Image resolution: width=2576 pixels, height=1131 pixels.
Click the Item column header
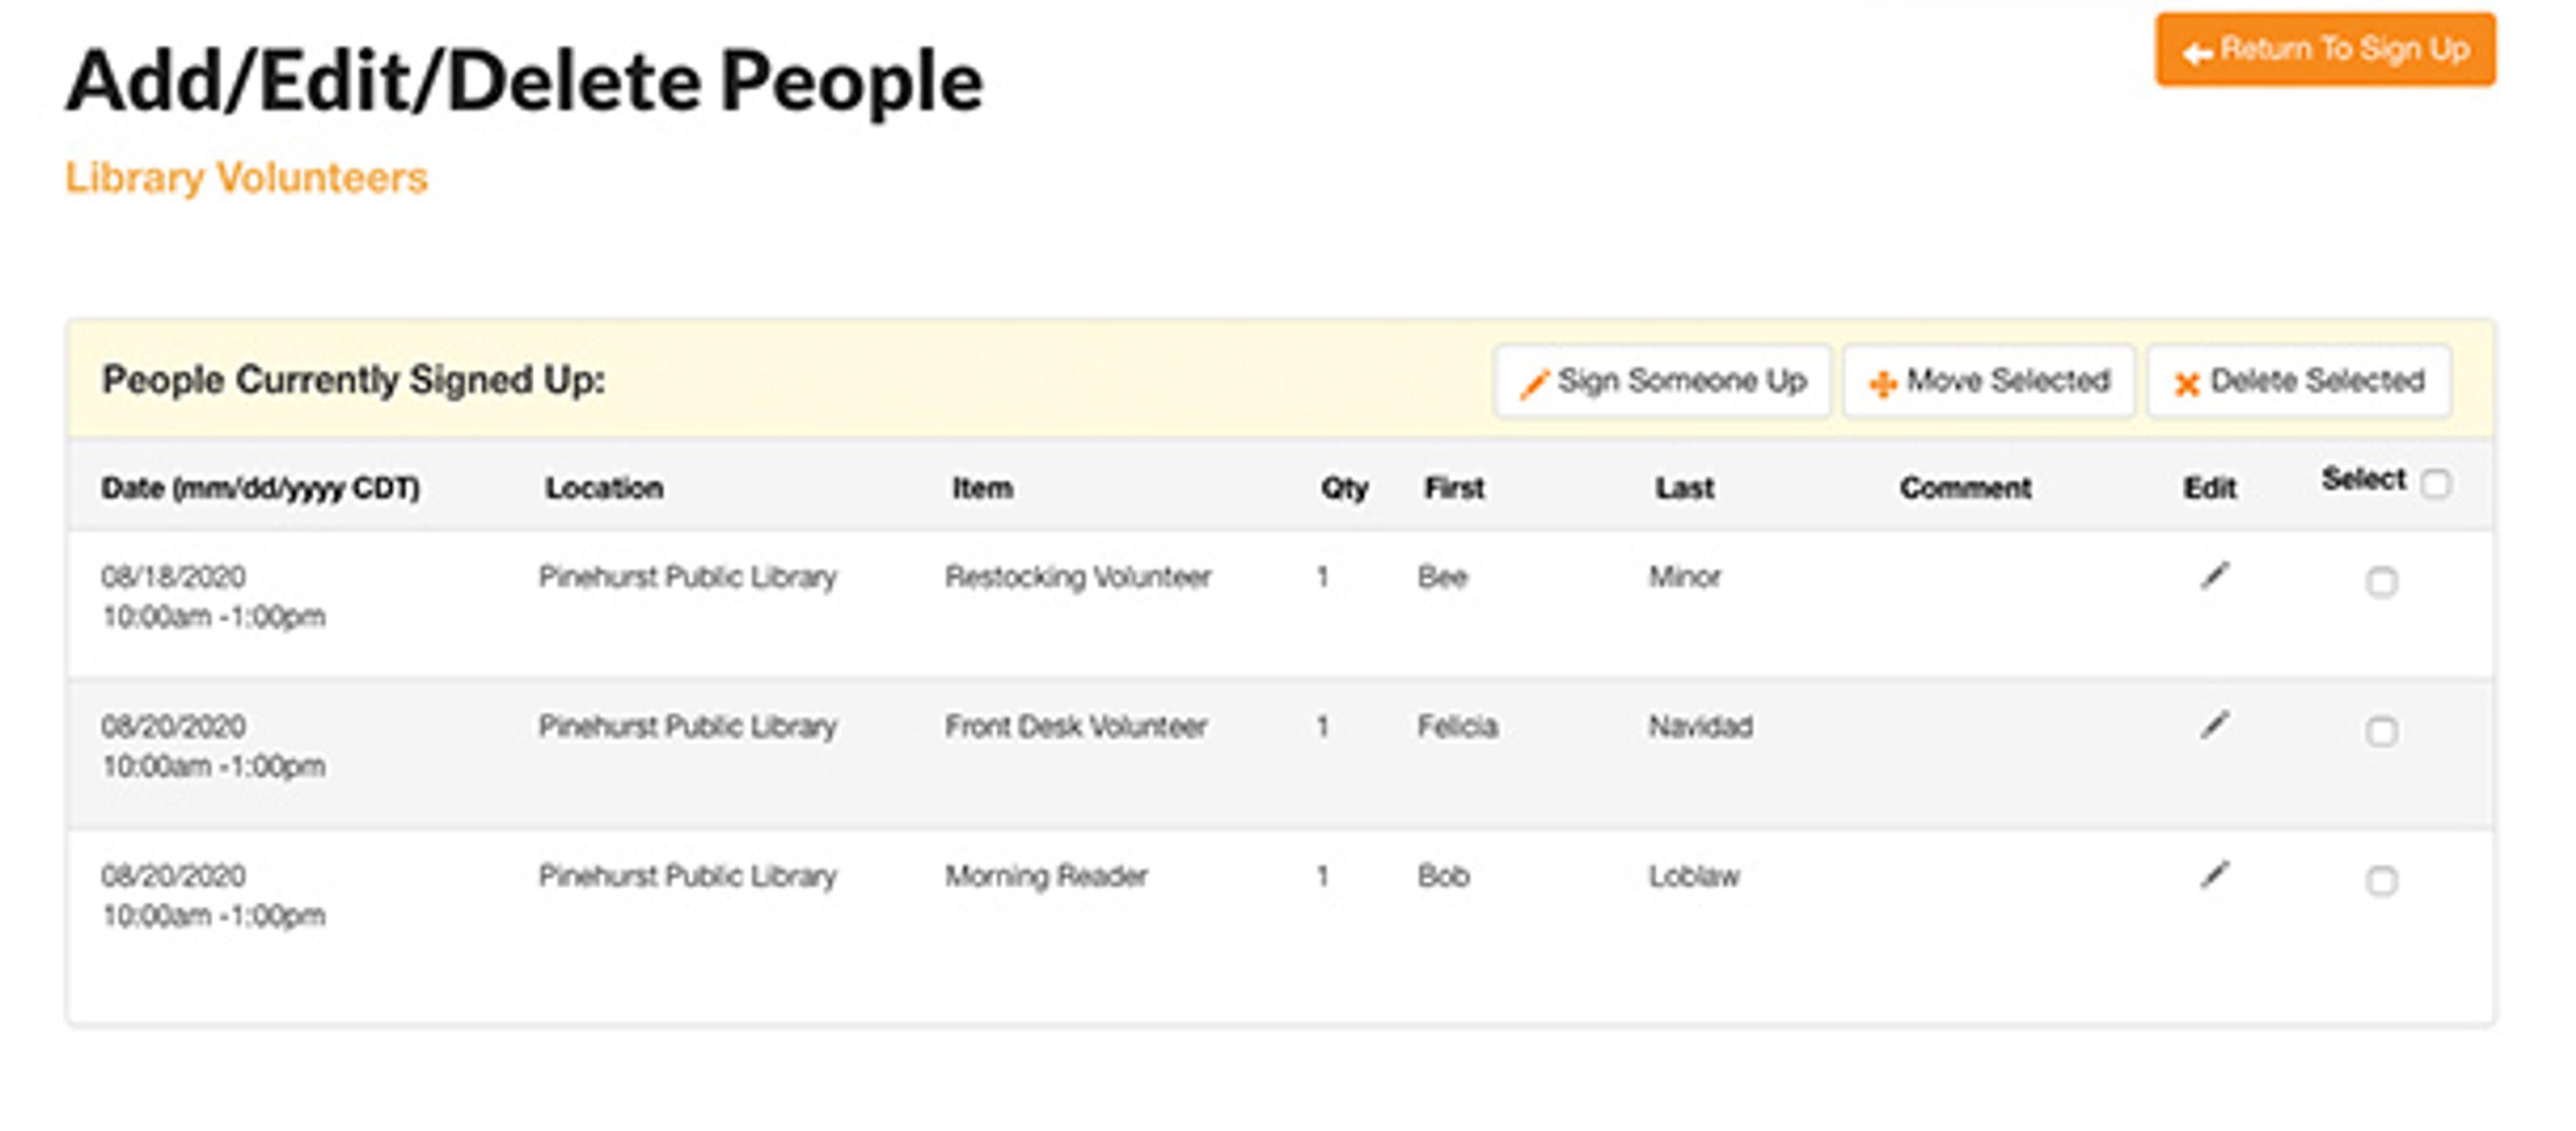(x=982, y=489)
